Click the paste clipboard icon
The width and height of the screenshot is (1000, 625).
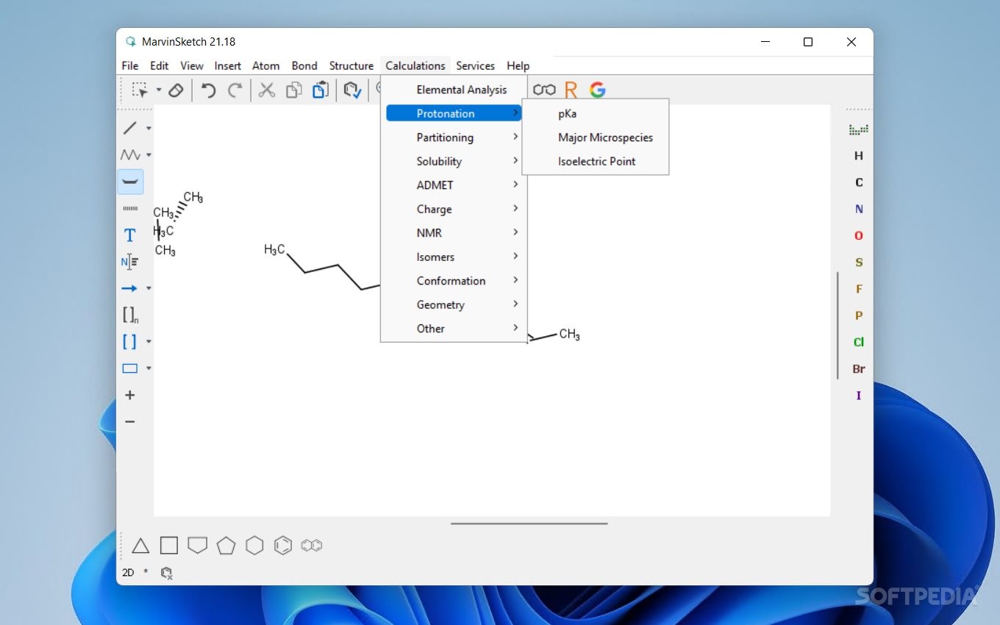coord(321,90)
